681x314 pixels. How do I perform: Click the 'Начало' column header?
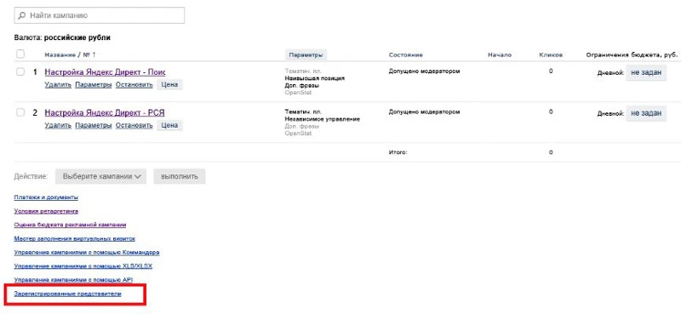500,54
